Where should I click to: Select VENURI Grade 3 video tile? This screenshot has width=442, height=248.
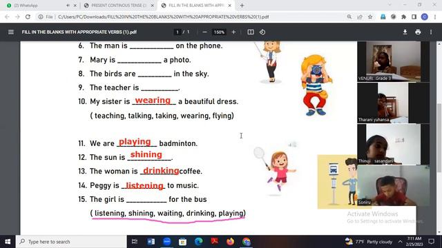pos(393,61)
